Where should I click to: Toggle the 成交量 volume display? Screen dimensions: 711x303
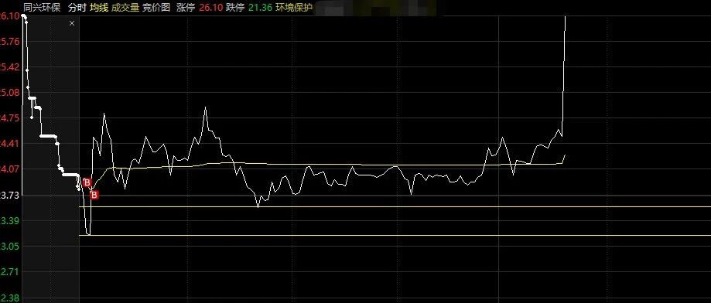pos(125,8)
